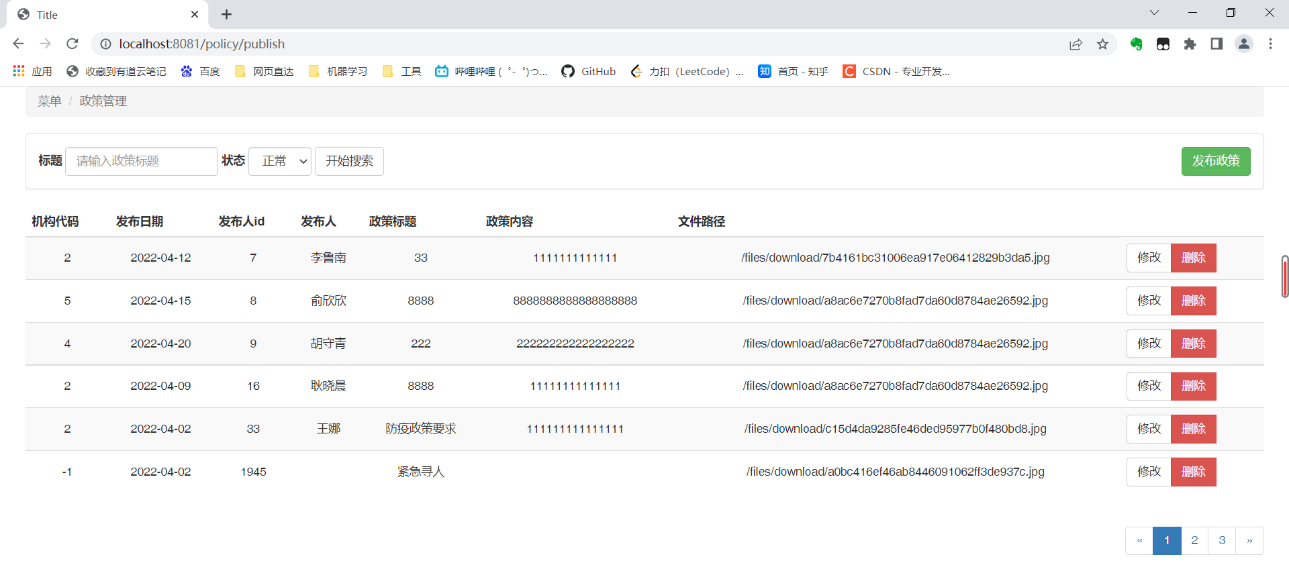
Task: Go to pagination page 1
Action: (x=1167, y=541)
